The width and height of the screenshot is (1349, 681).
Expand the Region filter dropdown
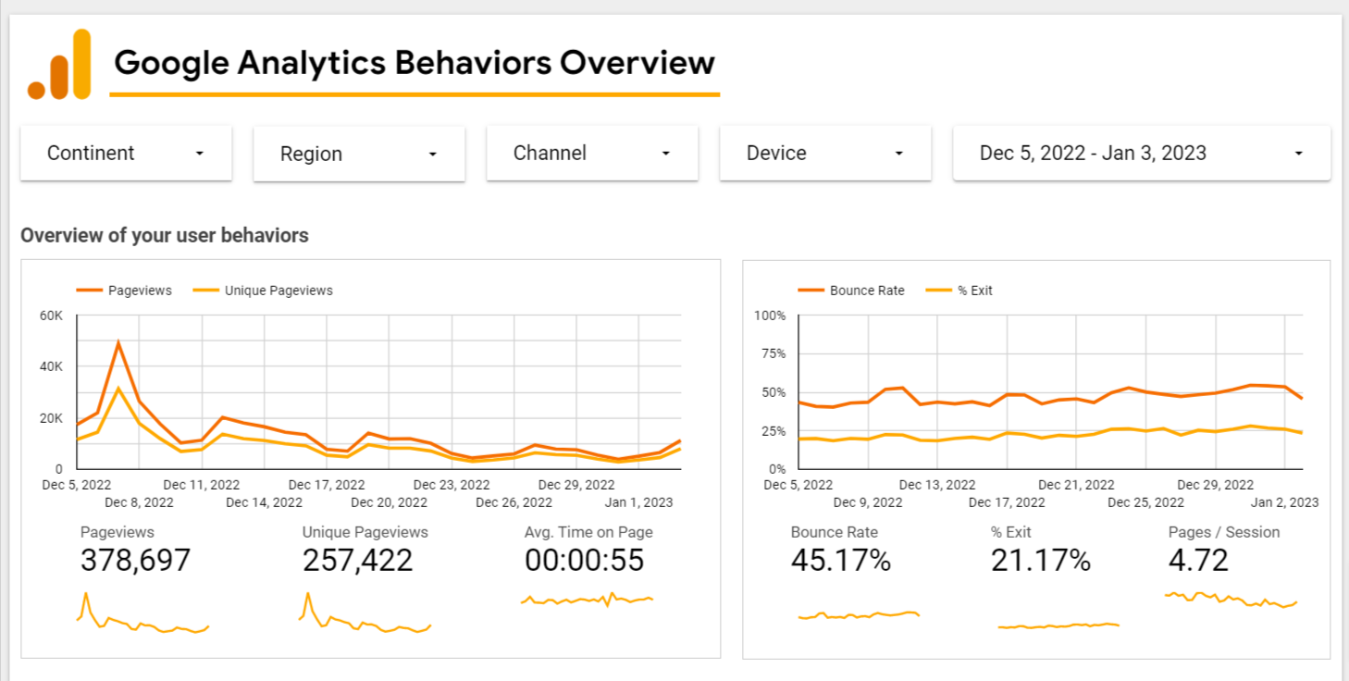[x=359, y=155]
